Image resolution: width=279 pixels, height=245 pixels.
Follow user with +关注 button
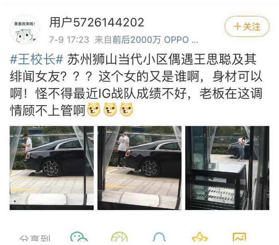(x=247, y=26)
